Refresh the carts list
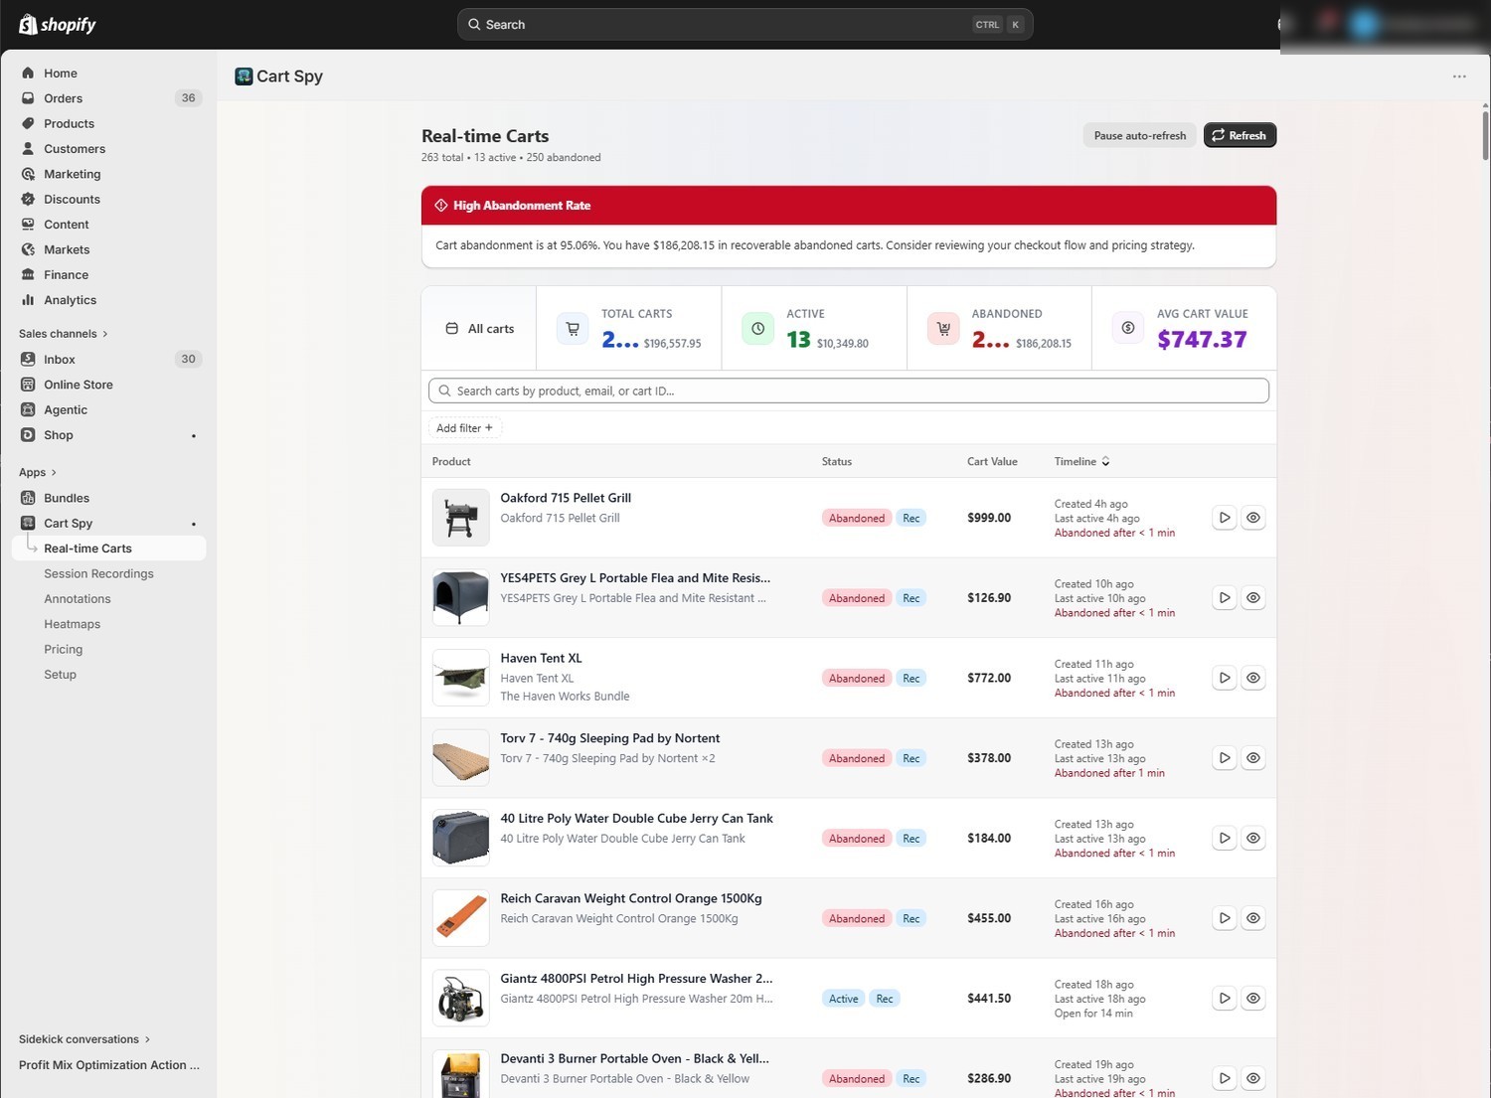Image resolution: width=1491 pixels, height=1098 pixels. 1240,135
